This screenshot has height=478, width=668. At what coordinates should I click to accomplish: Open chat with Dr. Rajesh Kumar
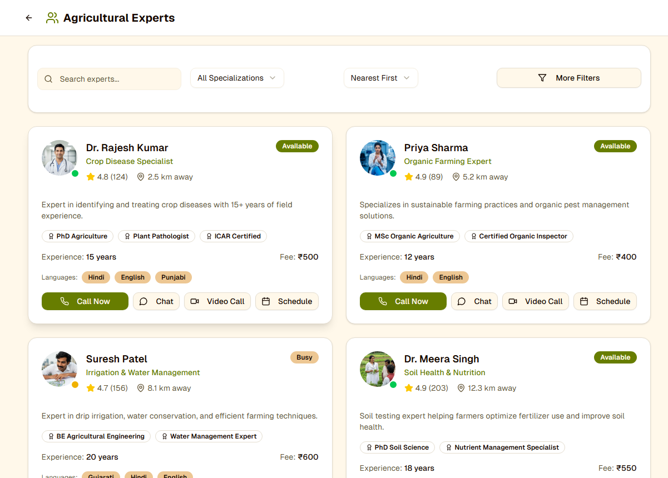click(156, 301)
